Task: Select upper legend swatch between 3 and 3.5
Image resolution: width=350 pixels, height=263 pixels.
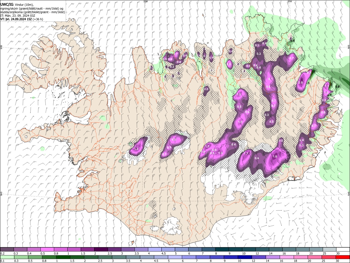Action: (128, 249)
